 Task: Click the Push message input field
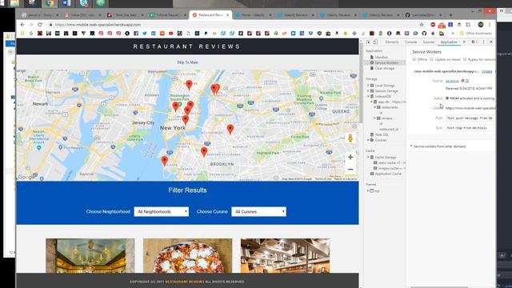click(x=470, y=118)
